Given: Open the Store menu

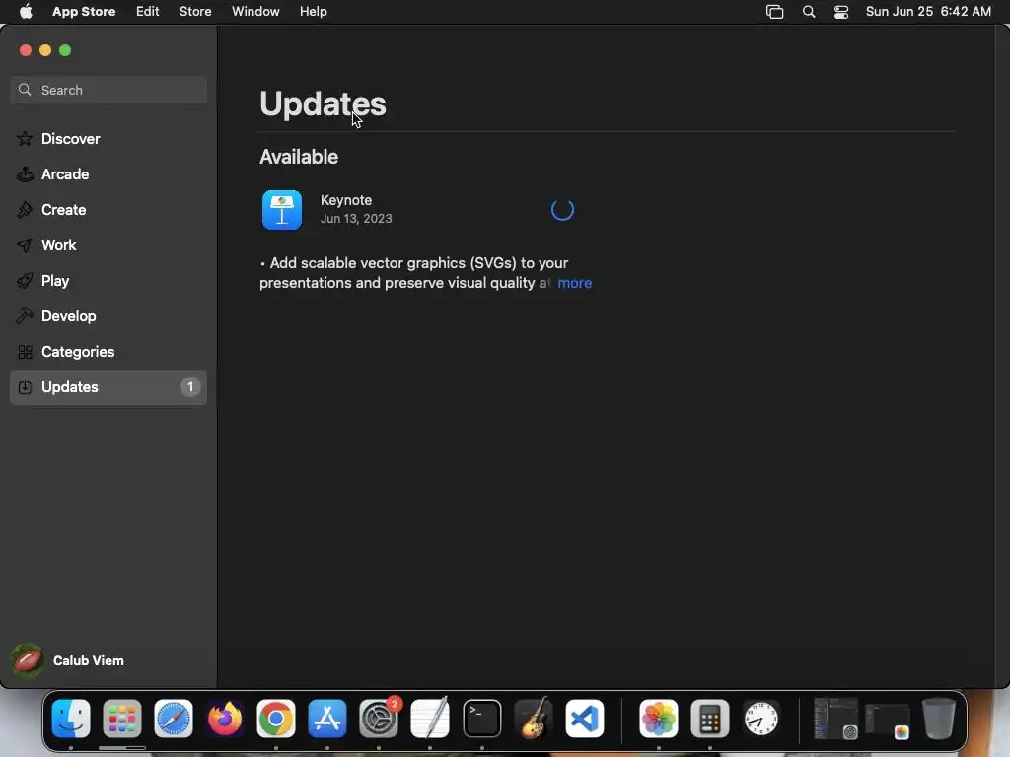Looking at the screenshot, I should click(x=195, y=11).
